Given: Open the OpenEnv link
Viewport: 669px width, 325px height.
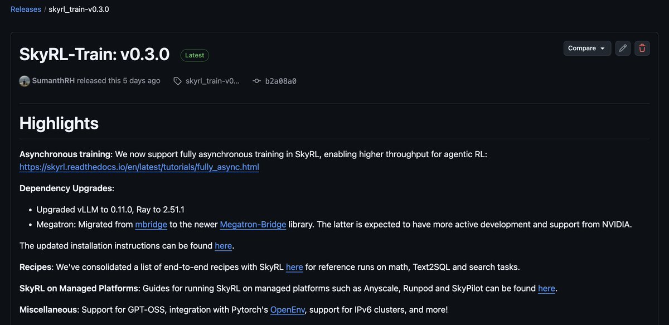Looking at the screenshot, I should pyautogui.click(x=287, y=309).
